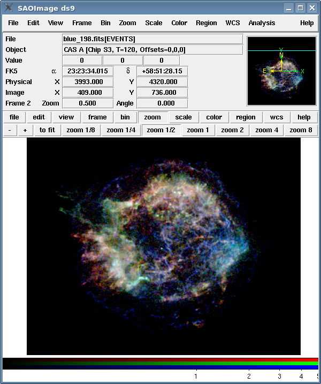Set zoom level to zoom 4
Screen dimensions: 321x384
click(266, 130)
